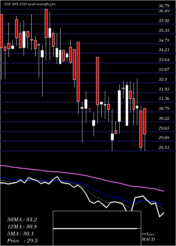Screen dimensions: 176x246
Task: Select the 35.35 price axis label
Action: 164,30
